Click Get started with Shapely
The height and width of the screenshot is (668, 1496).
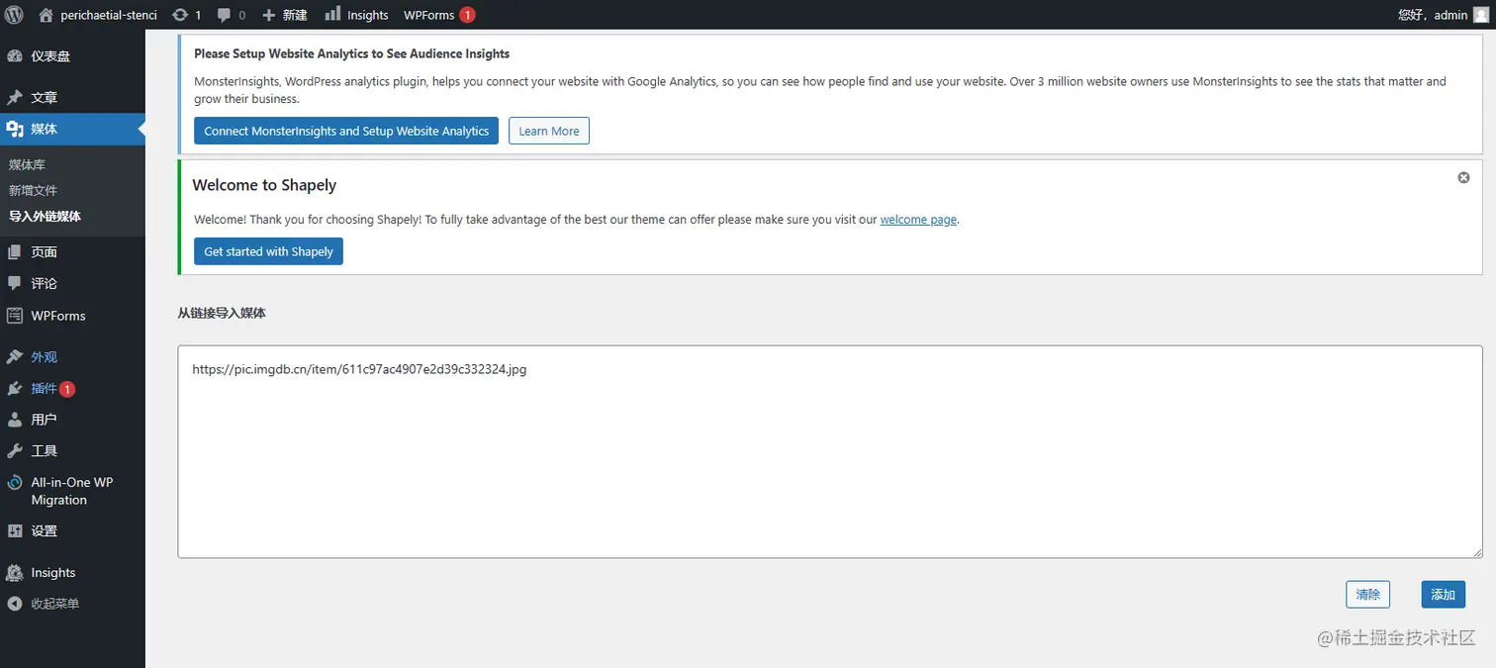point(268,251)
